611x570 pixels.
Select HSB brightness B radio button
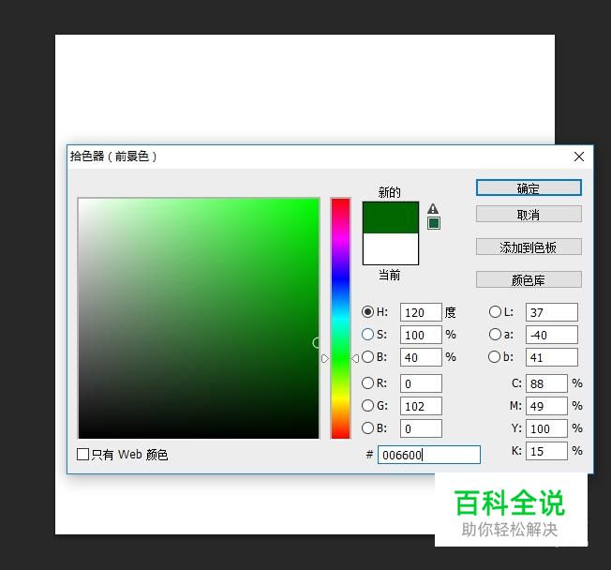point(367,357)
